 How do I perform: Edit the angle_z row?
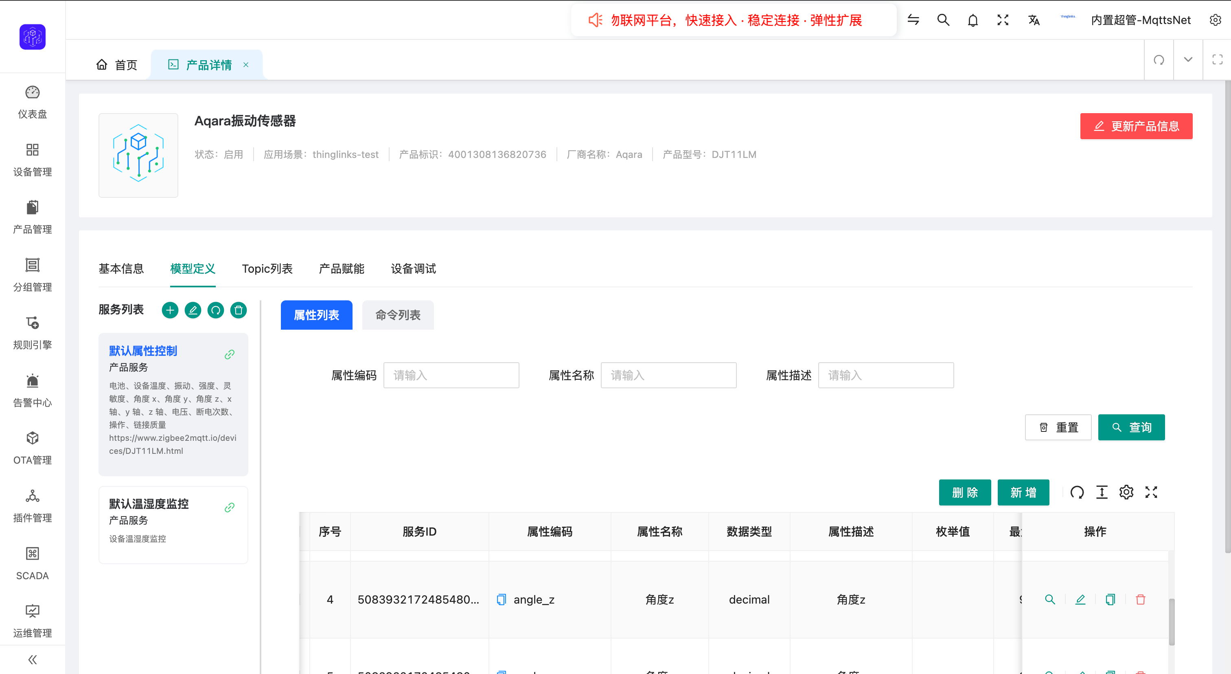tap(1080, 600)
